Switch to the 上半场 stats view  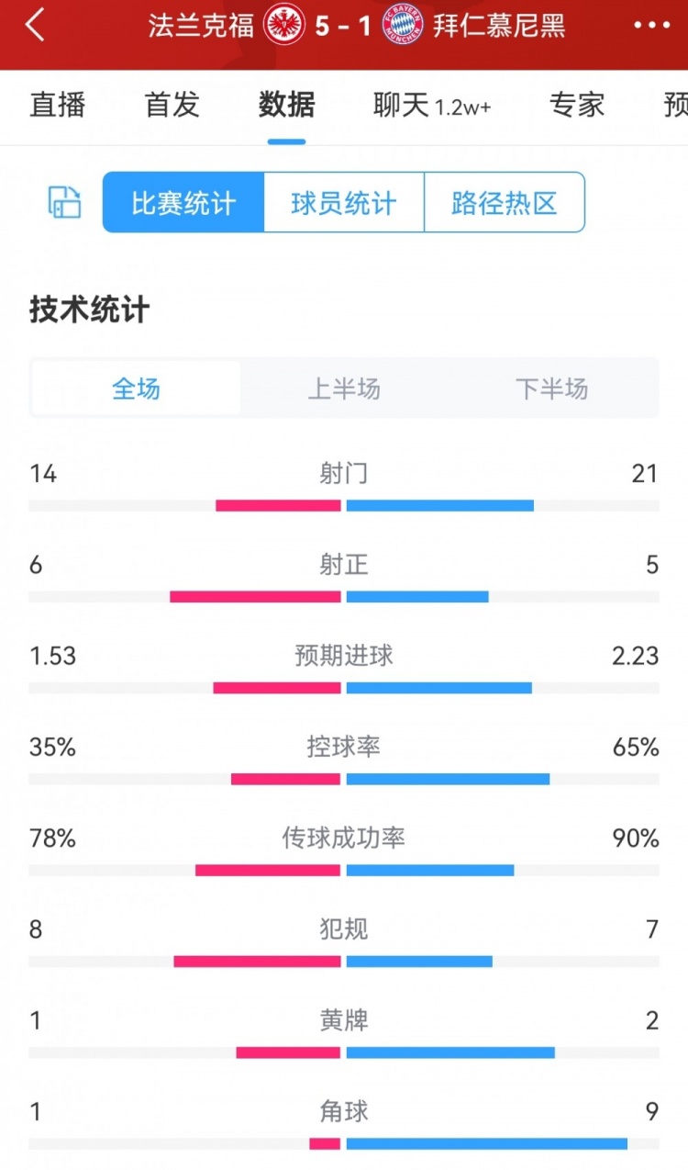[x=342, y=388]
